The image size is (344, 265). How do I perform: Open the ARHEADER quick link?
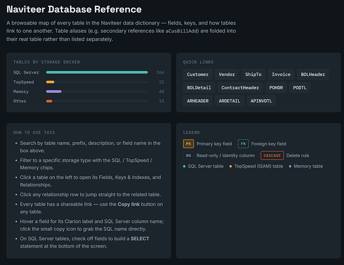(197, 101)
